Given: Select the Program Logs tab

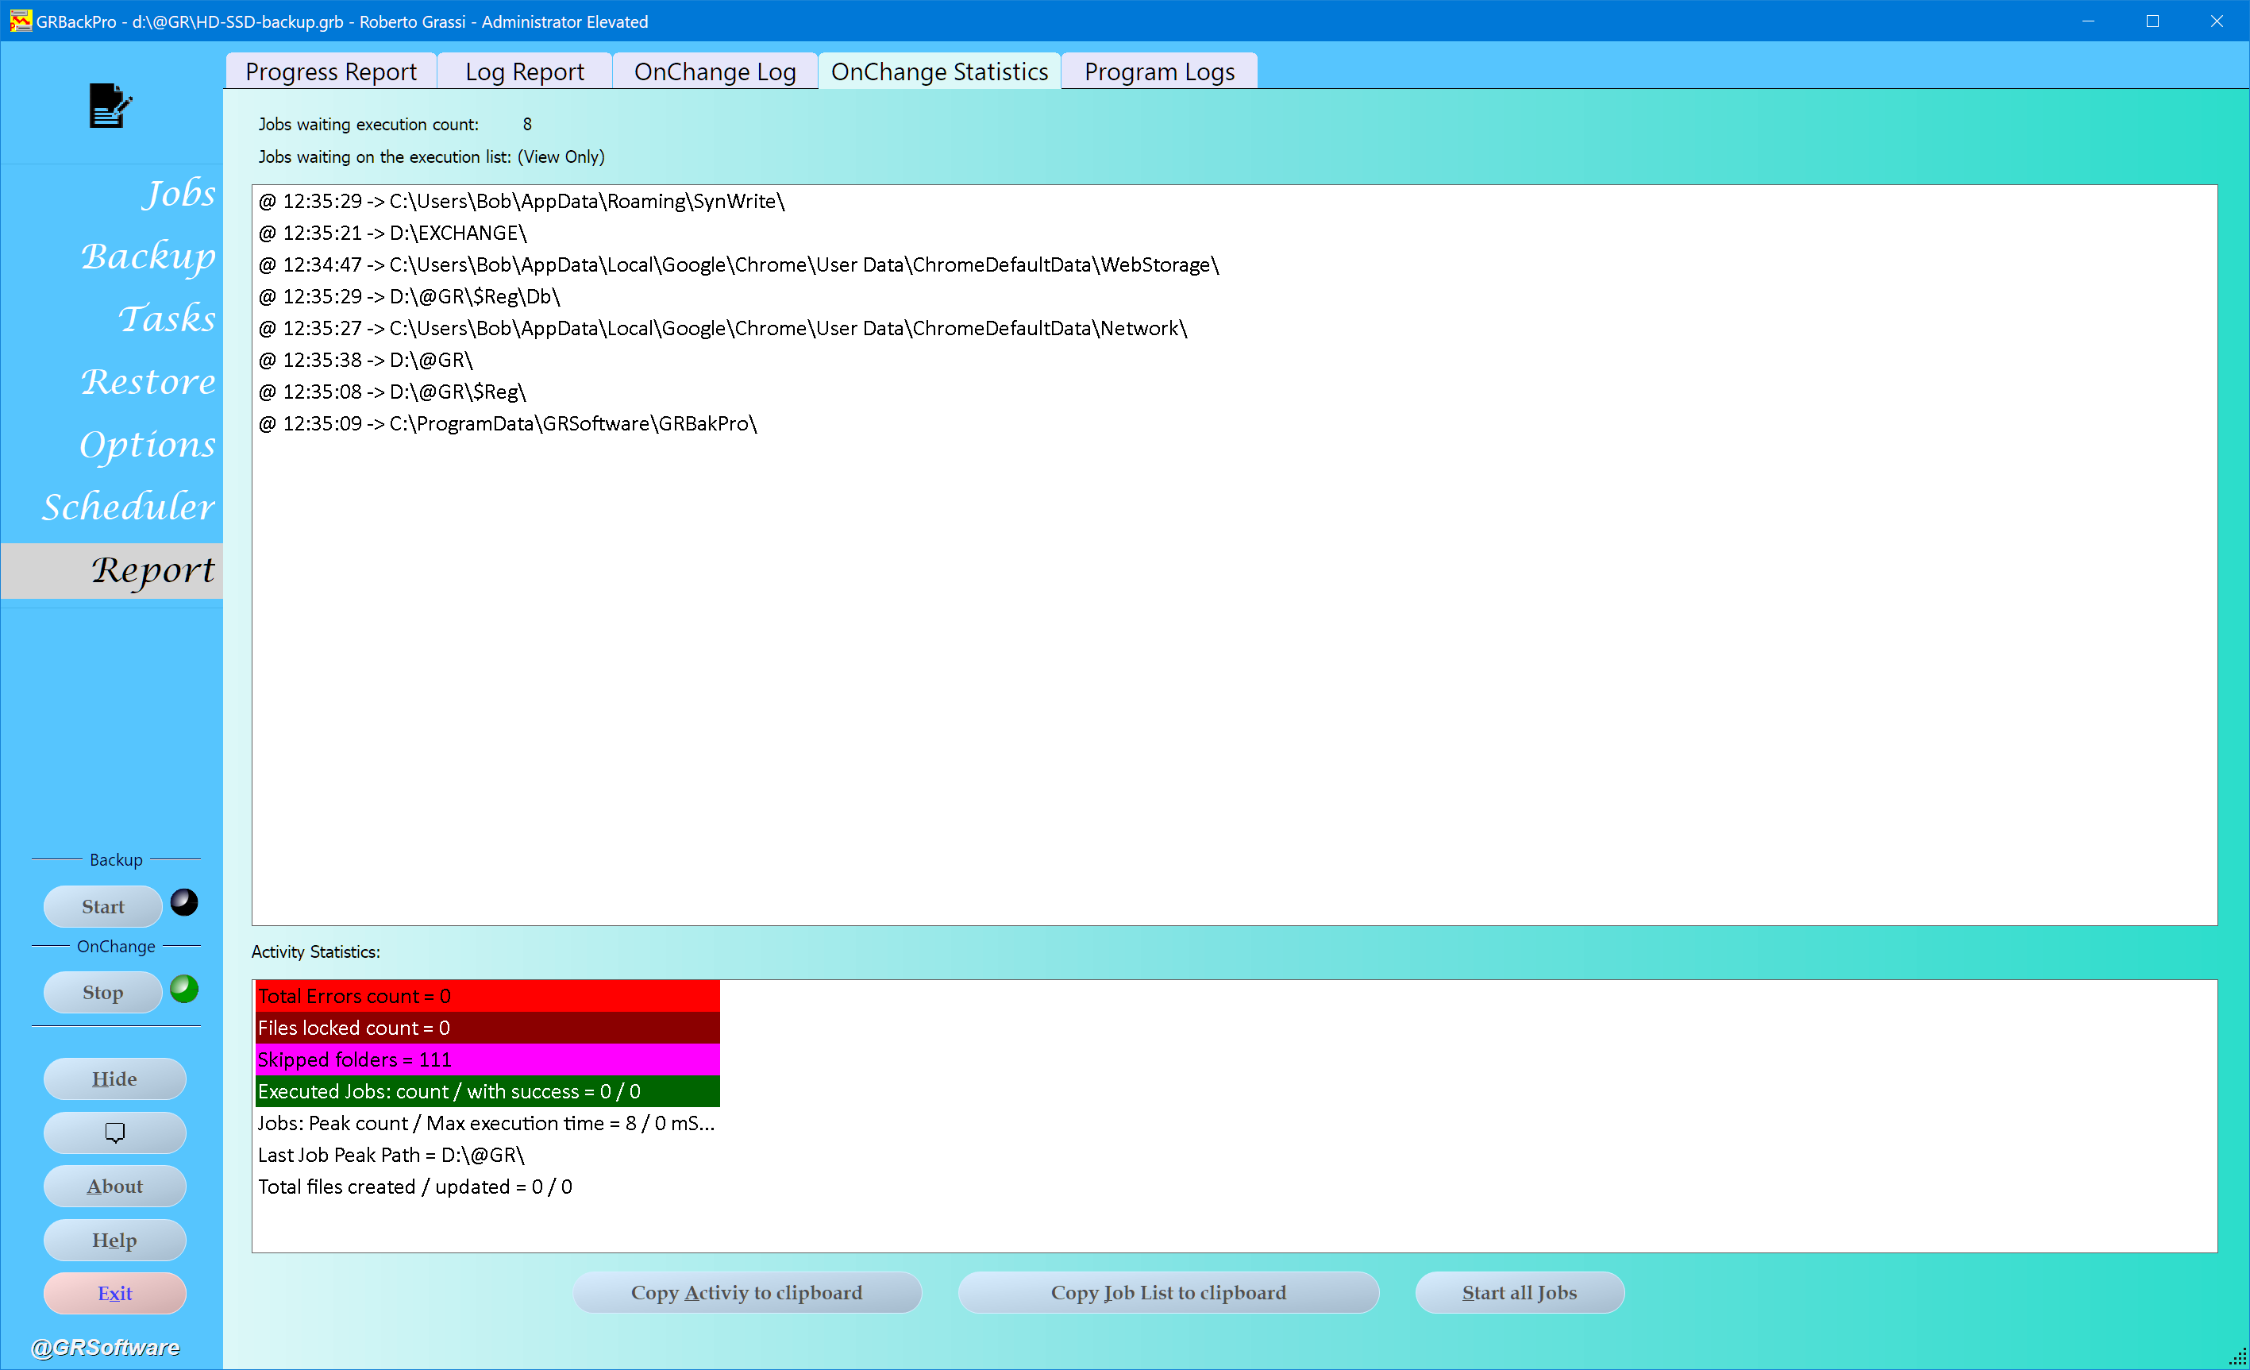Looking at the screenshot, I should pyautogui.click(x=1159, y=72).
